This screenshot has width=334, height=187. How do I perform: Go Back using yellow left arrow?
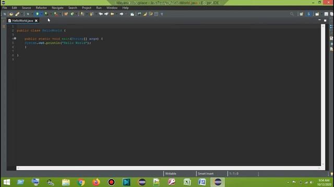112,14
